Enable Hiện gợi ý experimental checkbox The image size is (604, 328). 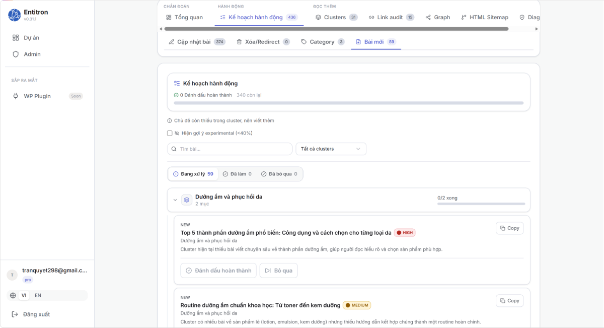pyautogui.click(x=170, y=133)
